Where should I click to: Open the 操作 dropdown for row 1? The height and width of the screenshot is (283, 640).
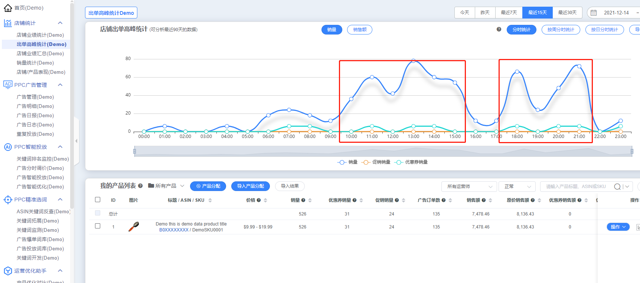click(x=618, y=227)
